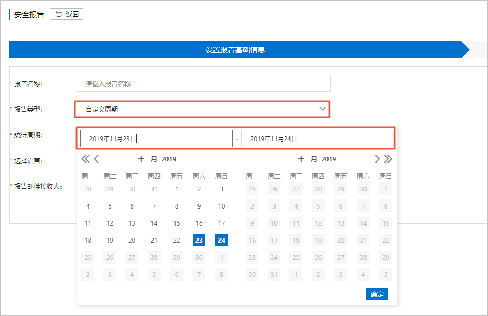Select November 23 in the calendar
488x316 pixels.
click(199, 240)
